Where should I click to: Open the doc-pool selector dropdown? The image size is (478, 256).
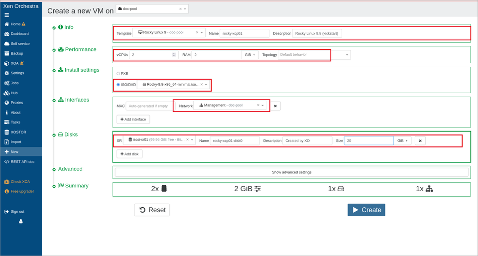point(185,9)
